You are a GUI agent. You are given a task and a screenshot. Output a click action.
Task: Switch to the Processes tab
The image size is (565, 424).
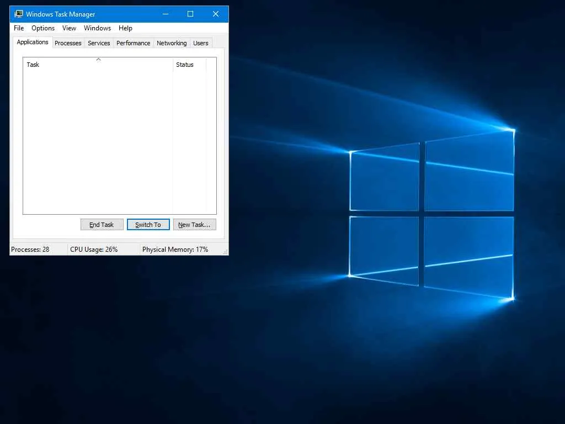pyautogui.click(x=68, y=43)
